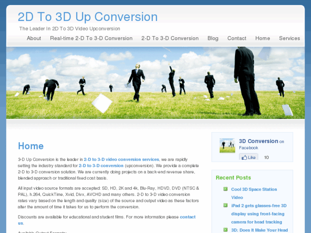Click bullet icon beside 3D: Does It Make post
This screenshot has width=311, height=233.
point(225,230)
